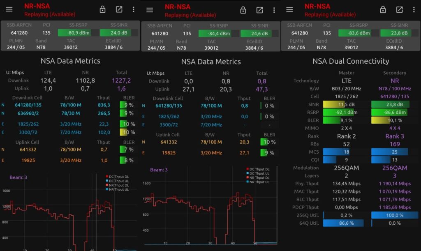Click the share/export icon in the right panel
This screenshot has height=251, width=421.
click(399, 9)
